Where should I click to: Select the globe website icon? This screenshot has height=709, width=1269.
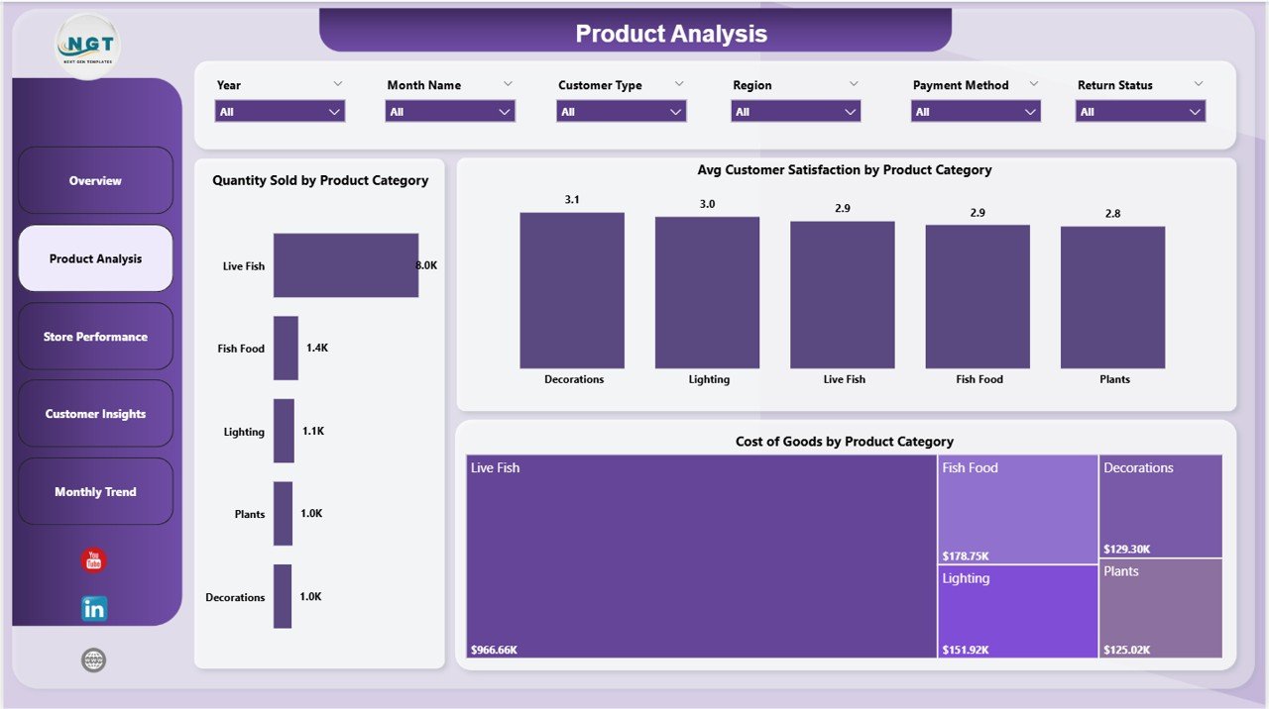tap(93, 659)
